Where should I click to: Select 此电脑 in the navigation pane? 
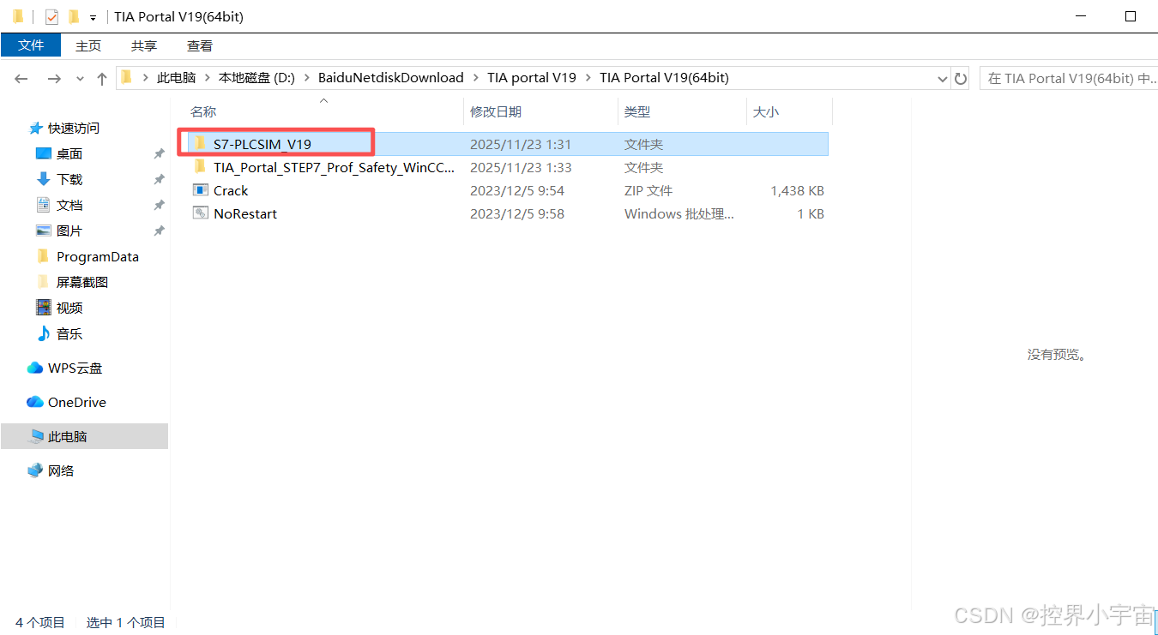84,436
